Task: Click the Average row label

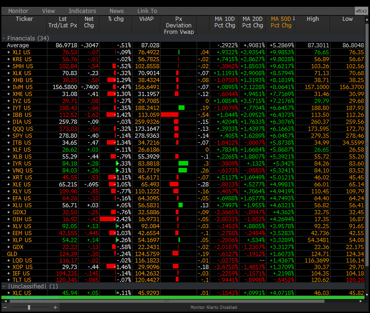Action: tap(18, 45)
